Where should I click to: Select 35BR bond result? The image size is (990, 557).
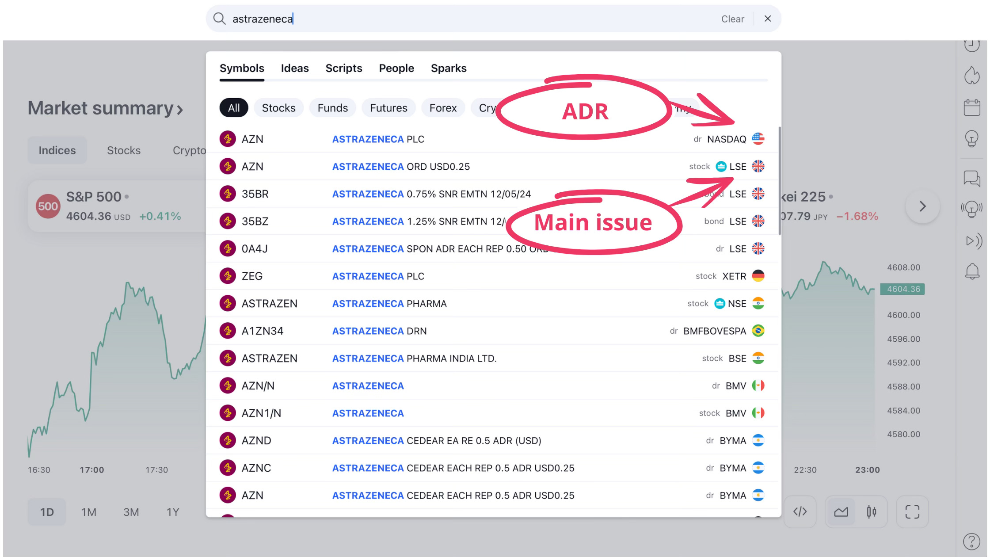point(492,194)
